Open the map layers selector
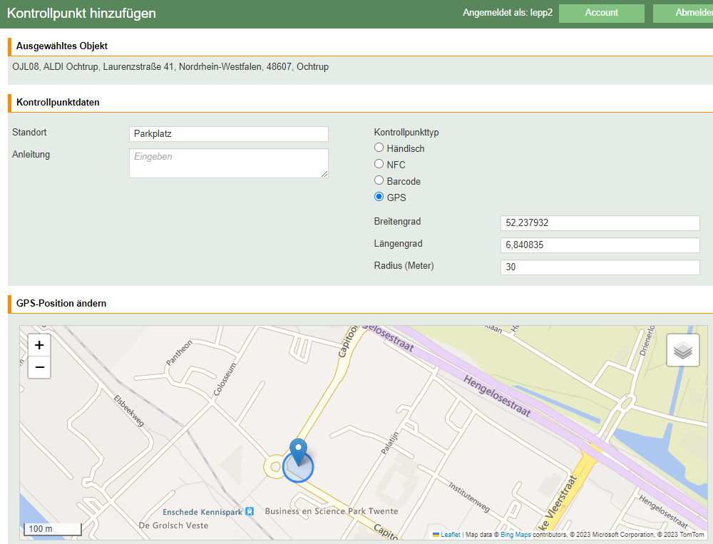 (x=682, y=350)
